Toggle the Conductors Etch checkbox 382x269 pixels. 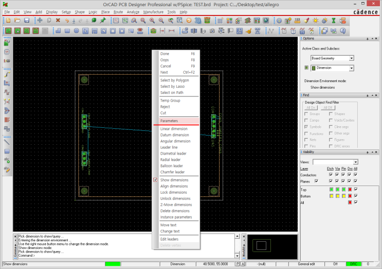pos(330,175)
